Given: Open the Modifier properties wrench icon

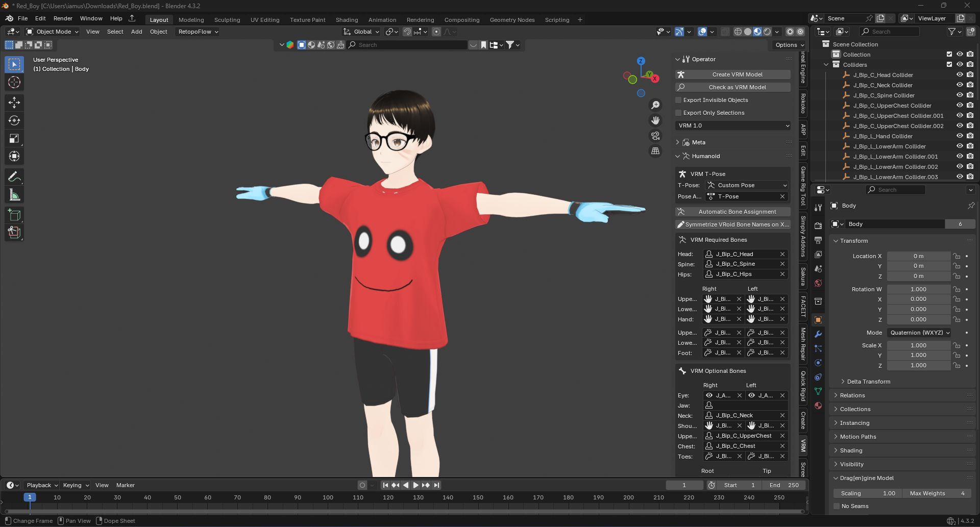Looking at the screenshot, I should click(x=818, y=333).
